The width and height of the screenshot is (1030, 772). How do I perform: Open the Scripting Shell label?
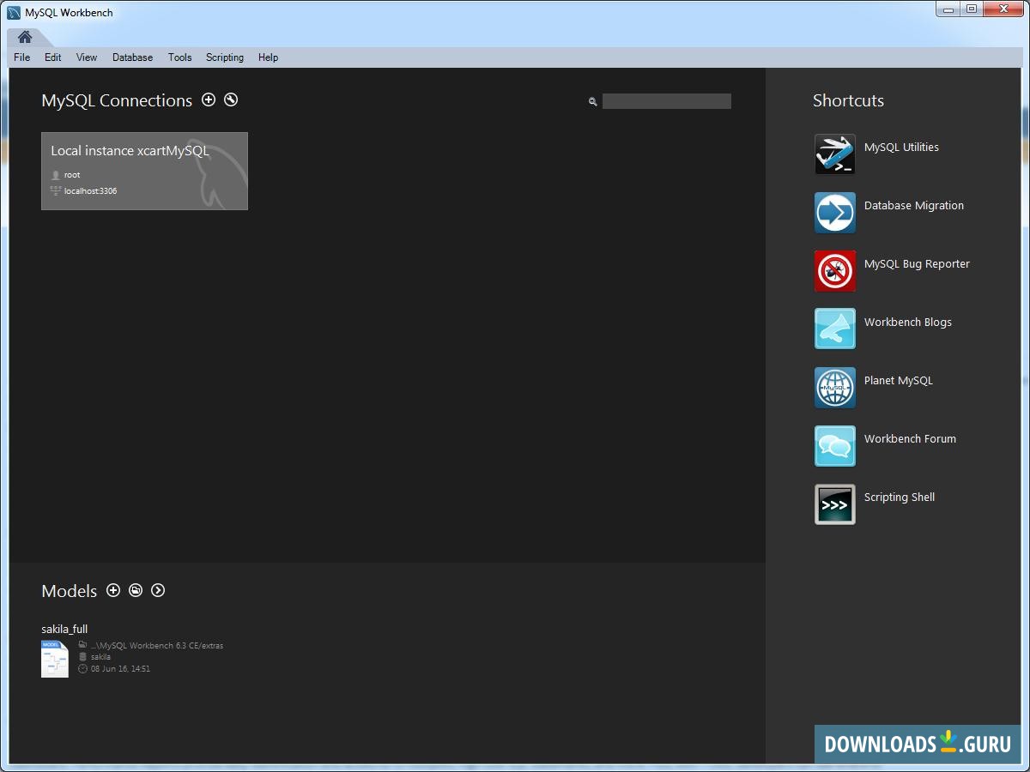(900, 498)
